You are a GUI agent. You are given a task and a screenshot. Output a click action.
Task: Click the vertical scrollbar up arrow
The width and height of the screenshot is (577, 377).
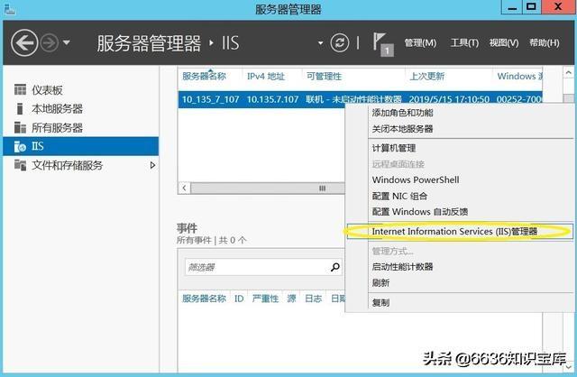[x=568, y=73]
